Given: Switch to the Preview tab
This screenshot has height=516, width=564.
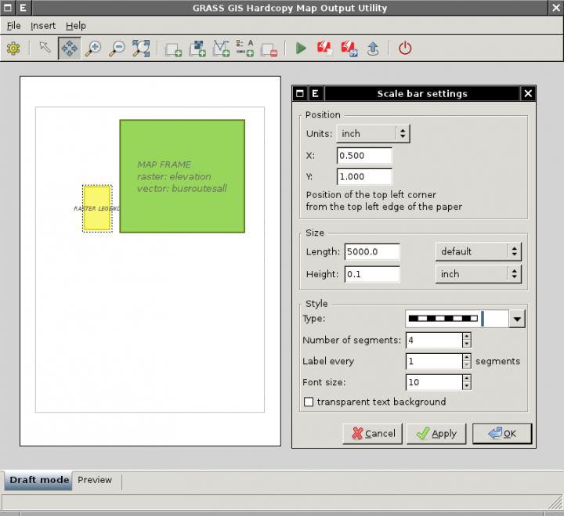Looking at the screenshot, I should click(95, 480).
